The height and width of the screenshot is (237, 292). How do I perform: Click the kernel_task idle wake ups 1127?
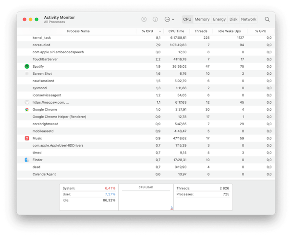(241, 38)
